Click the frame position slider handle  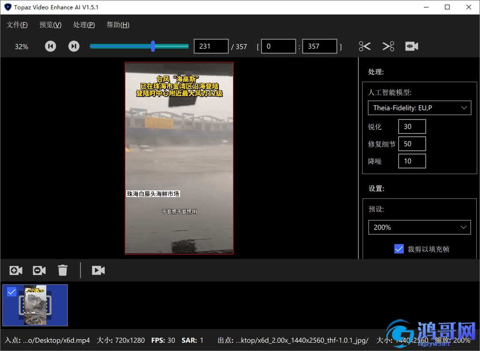[x=153, y=46]
